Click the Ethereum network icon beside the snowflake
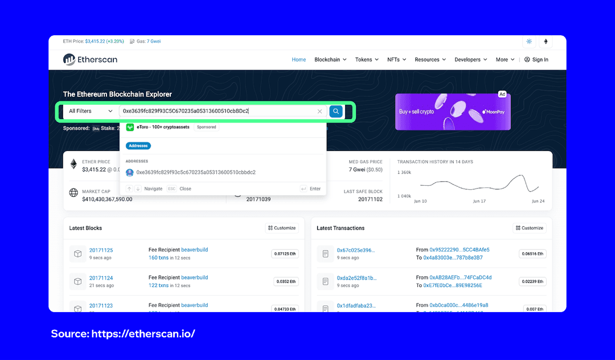The height and width of the screenshot is (360, 615). 546,41
